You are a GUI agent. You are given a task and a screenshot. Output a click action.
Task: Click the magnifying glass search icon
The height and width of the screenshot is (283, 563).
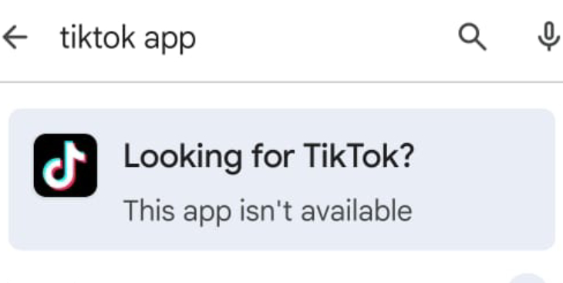click(x=473, y=38)
